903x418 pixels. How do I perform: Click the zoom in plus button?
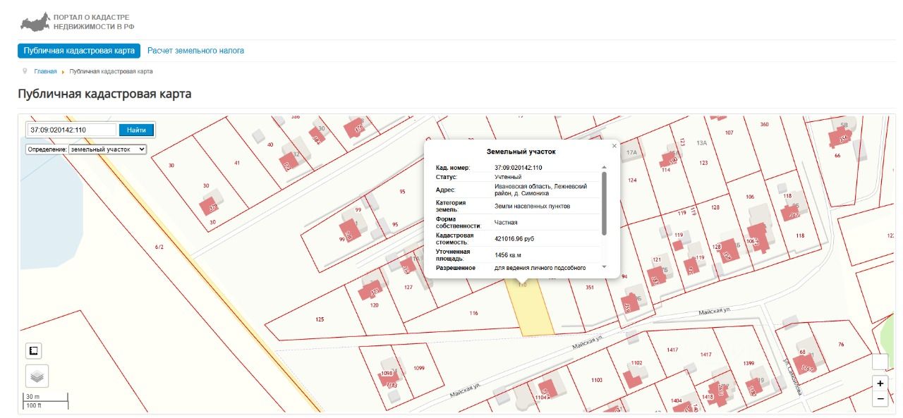tap(880, 383)
